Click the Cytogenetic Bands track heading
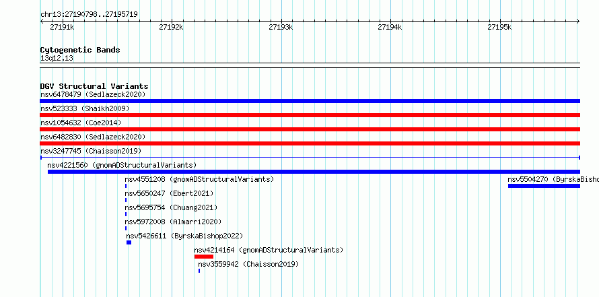The height and width of the screenshot is (297, 599). pos(80,50)
